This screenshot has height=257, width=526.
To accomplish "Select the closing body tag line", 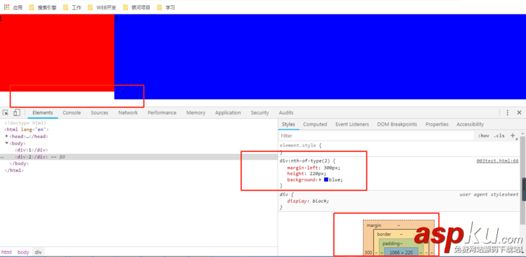I will (19, 164).
